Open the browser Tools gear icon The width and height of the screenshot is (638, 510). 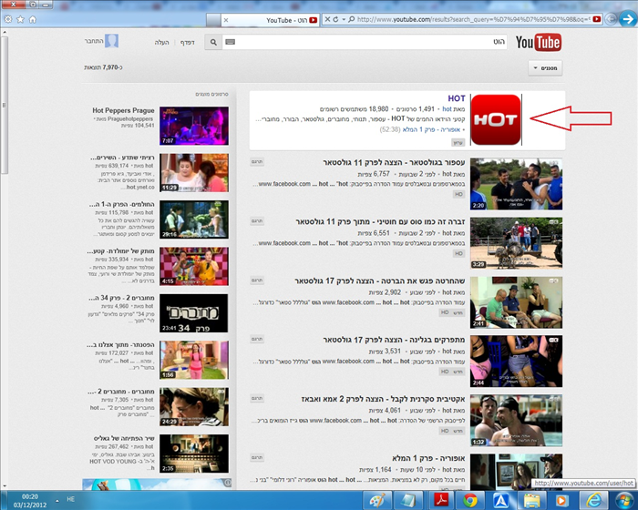(7, 19)
